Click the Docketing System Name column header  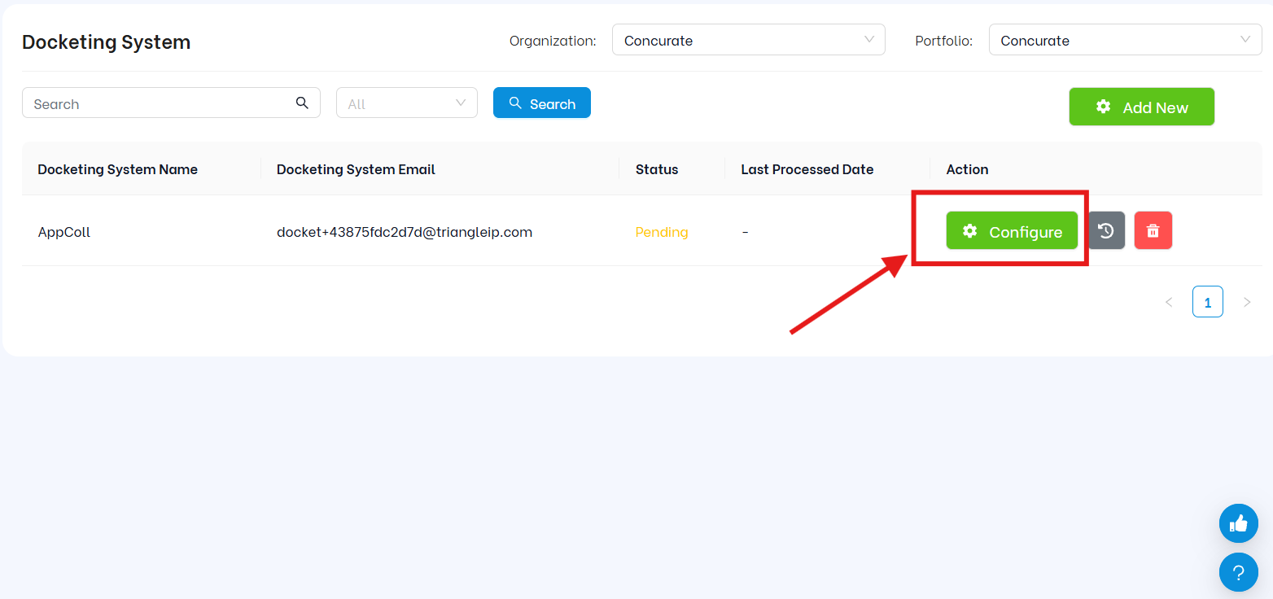point(118,169)
